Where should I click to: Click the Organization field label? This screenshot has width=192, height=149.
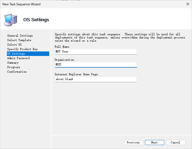[x=65, y=60]
